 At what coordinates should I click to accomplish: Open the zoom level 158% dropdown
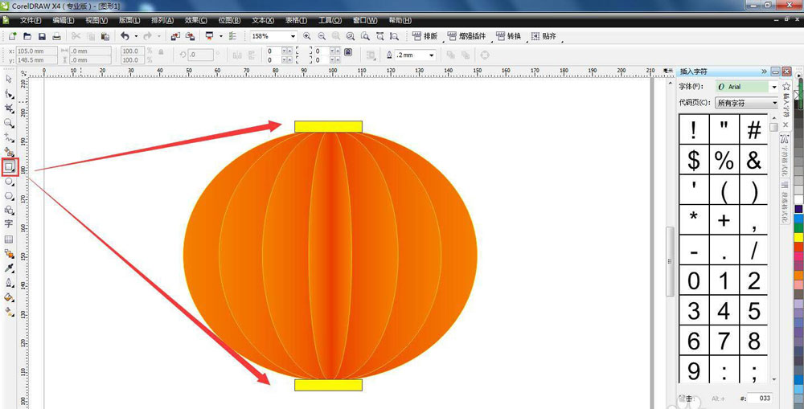293,36
